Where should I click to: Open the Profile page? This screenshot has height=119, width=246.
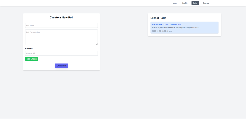185,3
